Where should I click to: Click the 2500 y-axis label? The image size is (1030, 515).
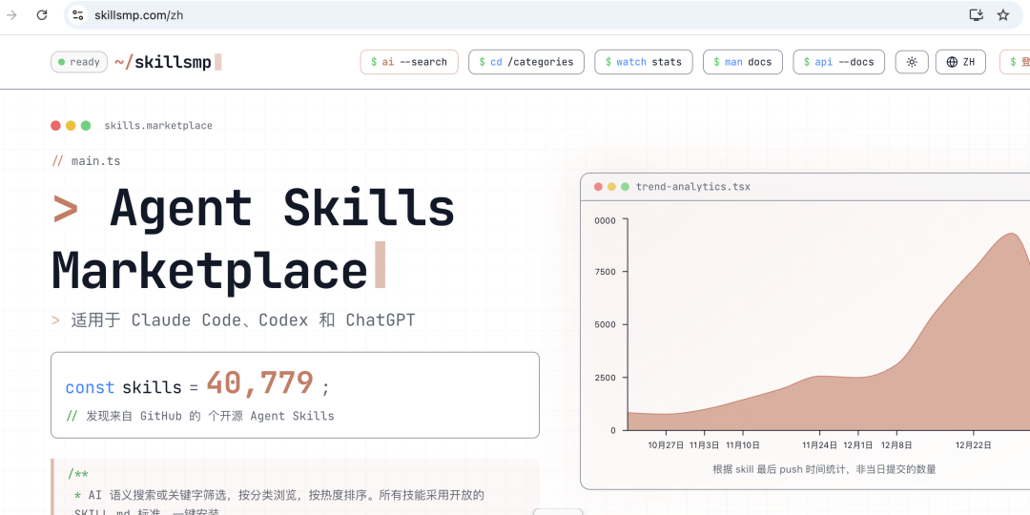pos(605,378)
